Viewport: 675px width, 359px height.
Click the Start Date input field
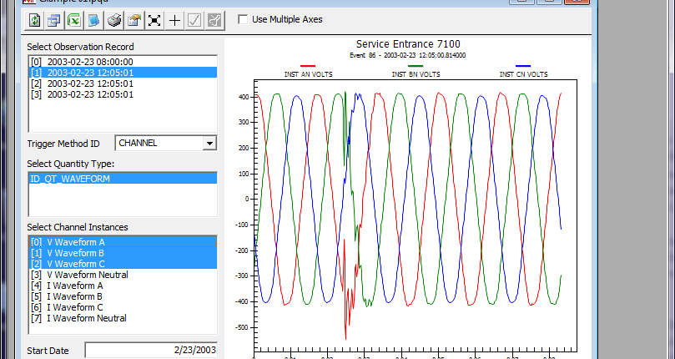tap(150, 351)
